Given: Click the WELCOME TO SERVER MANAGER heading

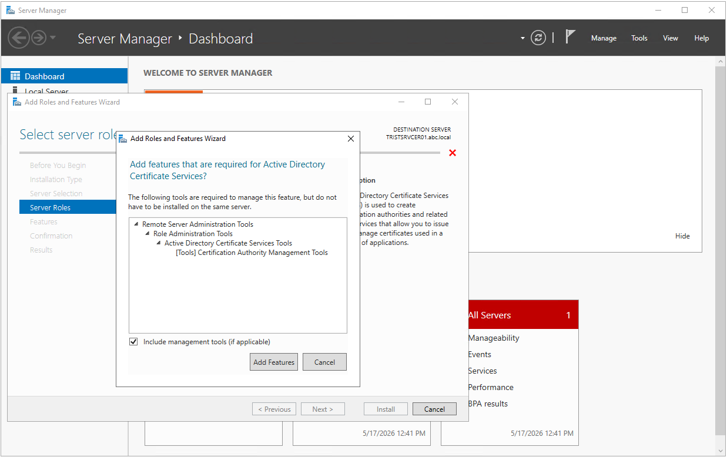Looking at the screenshot, I should pyautogui.click(x=208, y=73).
